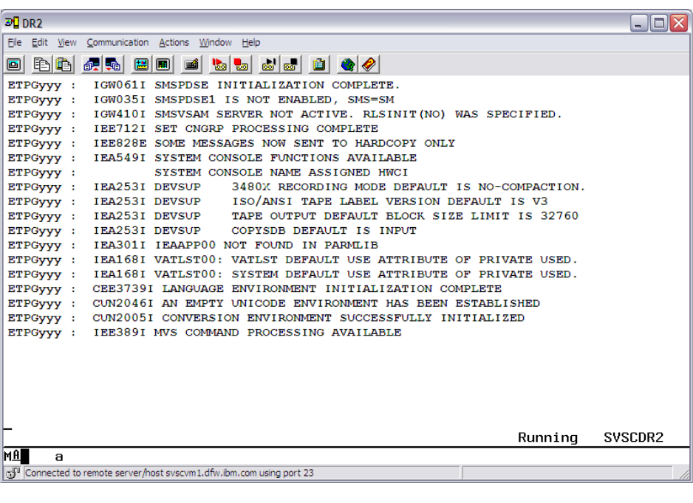
Task: Click the IGW410I SMSVSAM SERVER NOT ACTIVE line
Action: click(x=284, y=114)
